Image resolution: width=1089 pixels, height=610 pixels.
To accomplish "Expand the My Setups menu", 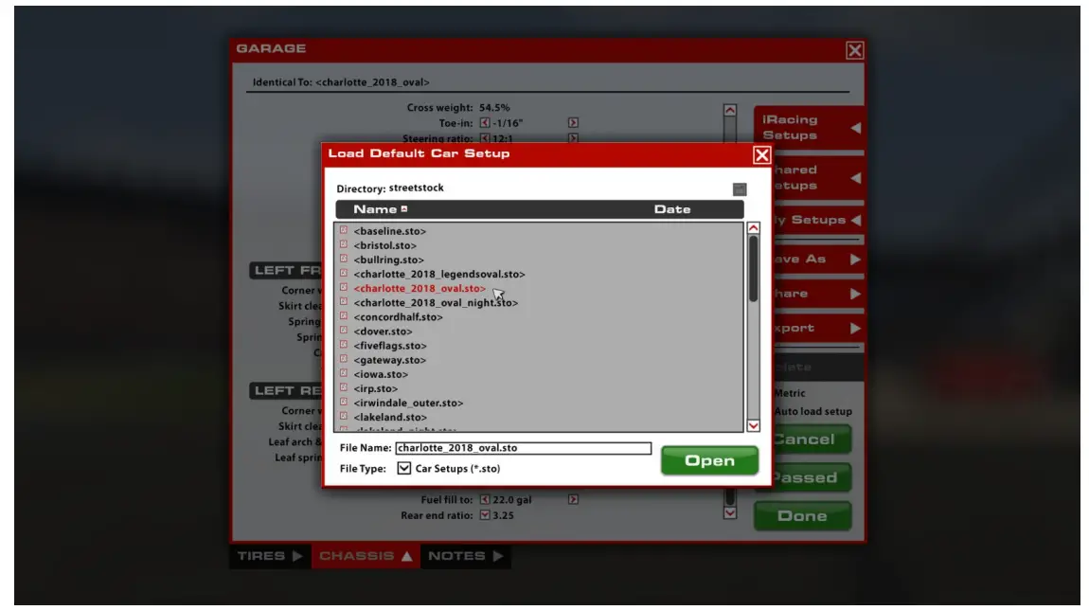I will (x=818, y=221).
